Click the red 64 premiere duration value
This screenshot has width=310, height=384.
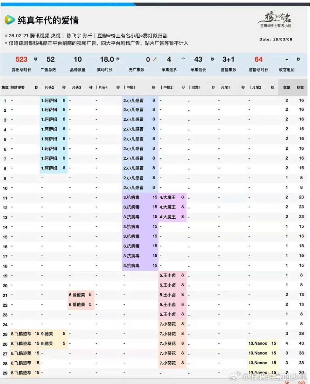point(258,59)
